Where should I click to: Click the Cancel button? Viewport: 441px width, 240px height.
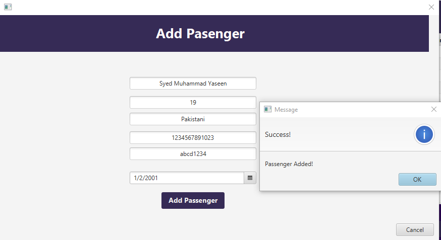tap(415, 230)
